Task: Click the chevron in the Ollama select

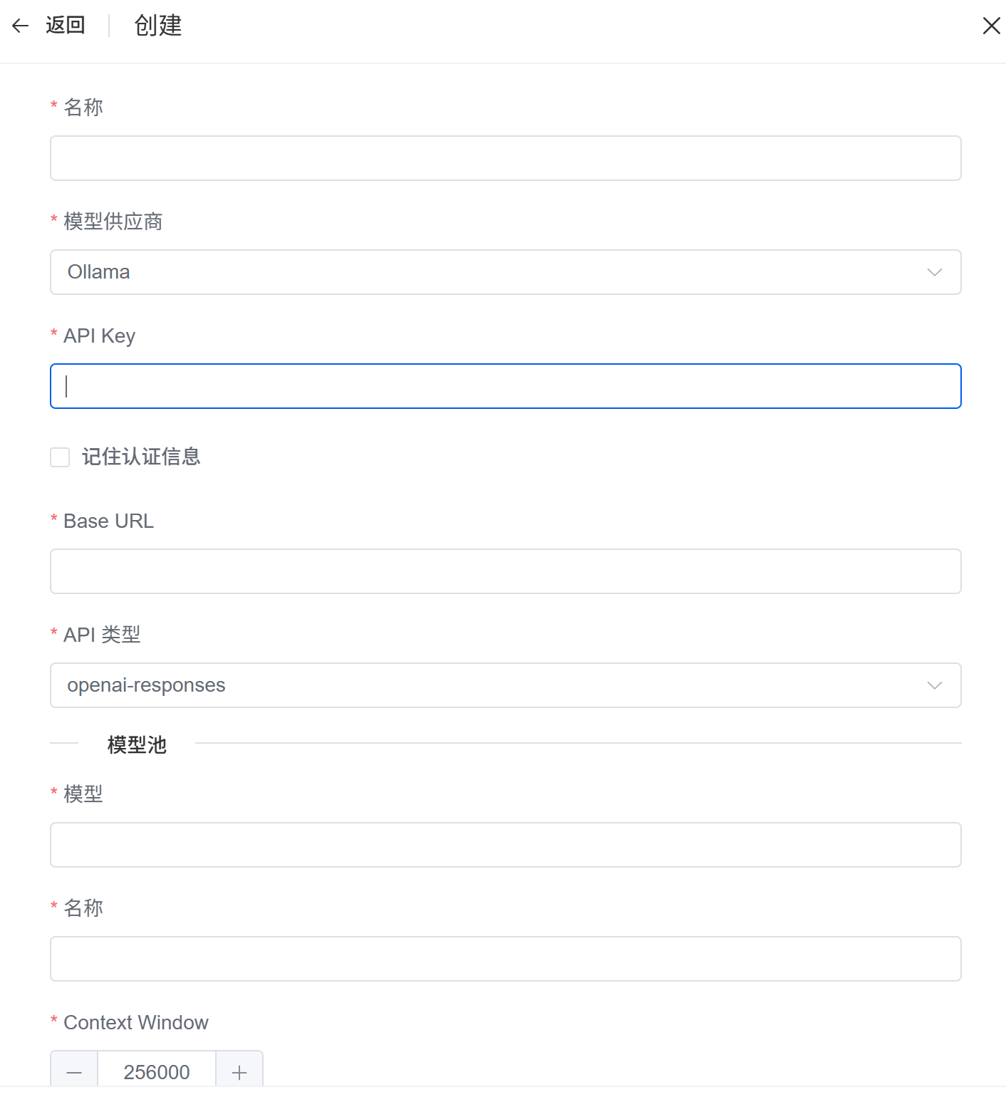Action: (x=934, y=272)
